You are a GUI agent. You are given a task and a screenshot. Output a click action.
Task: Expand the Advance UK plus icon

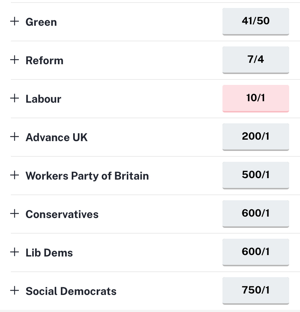click(14, 136)
